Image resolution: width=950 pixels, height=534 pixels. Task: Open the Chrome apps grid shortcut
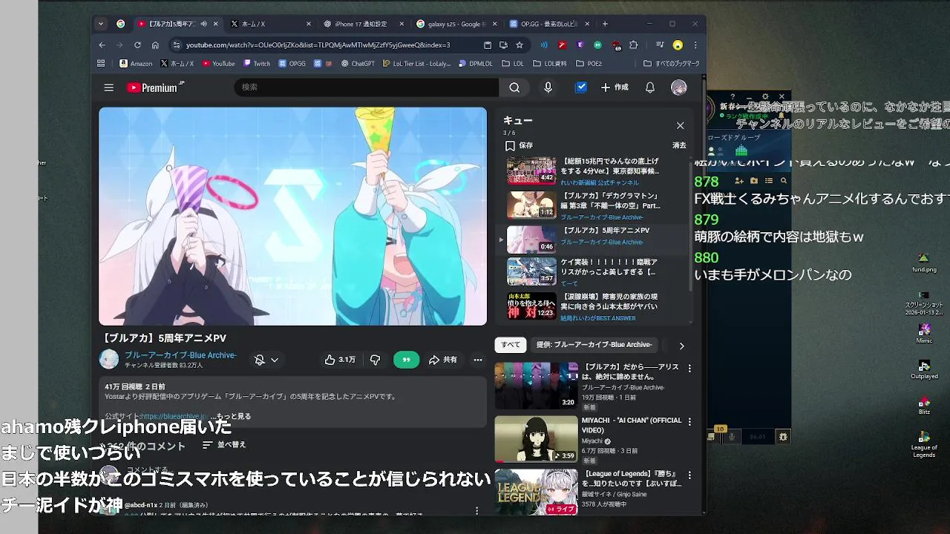pos(101,64)
